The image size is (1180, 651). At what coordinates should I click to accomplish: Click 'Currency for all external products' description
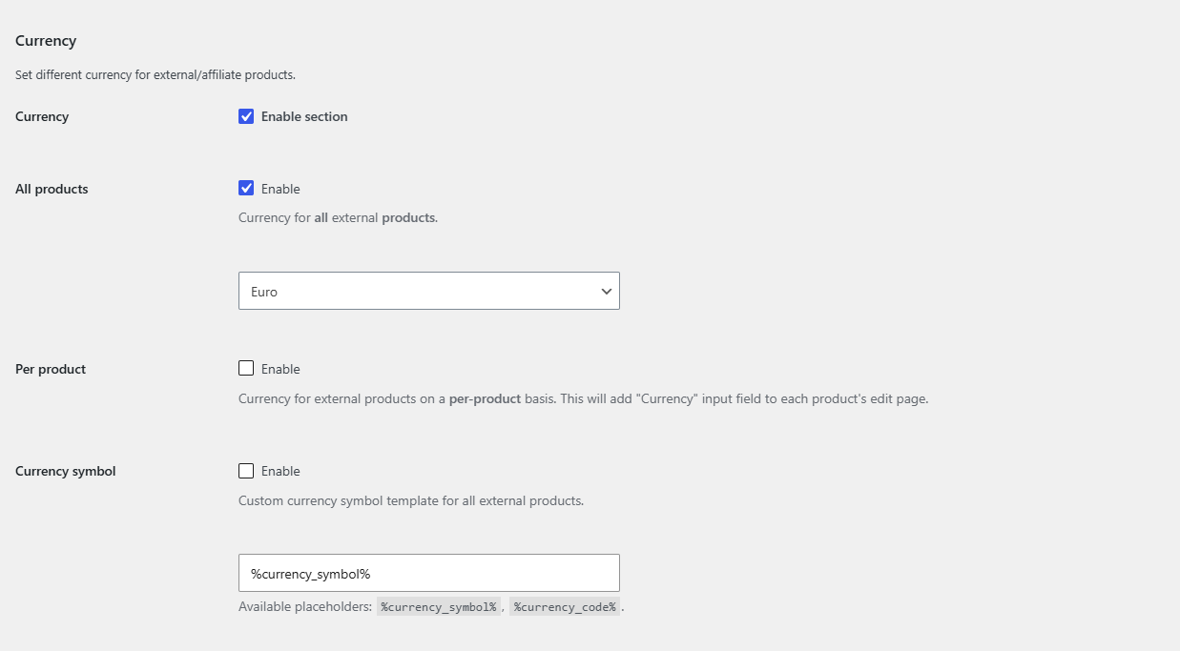338,217
